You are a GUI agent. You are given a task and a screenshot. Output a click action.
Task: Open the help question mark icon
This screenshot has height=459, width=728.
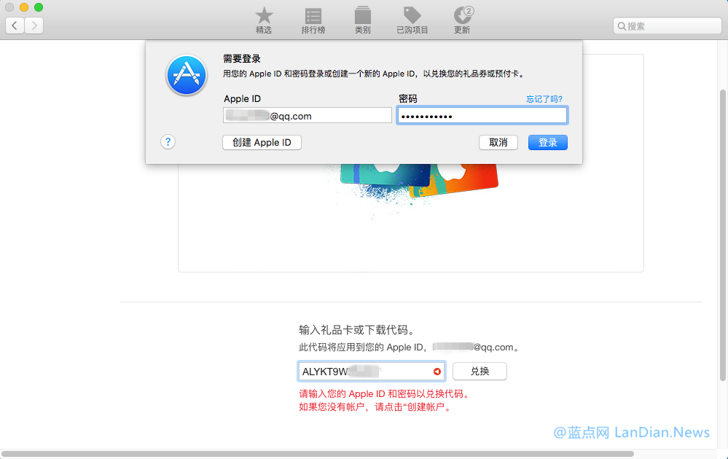168,142
